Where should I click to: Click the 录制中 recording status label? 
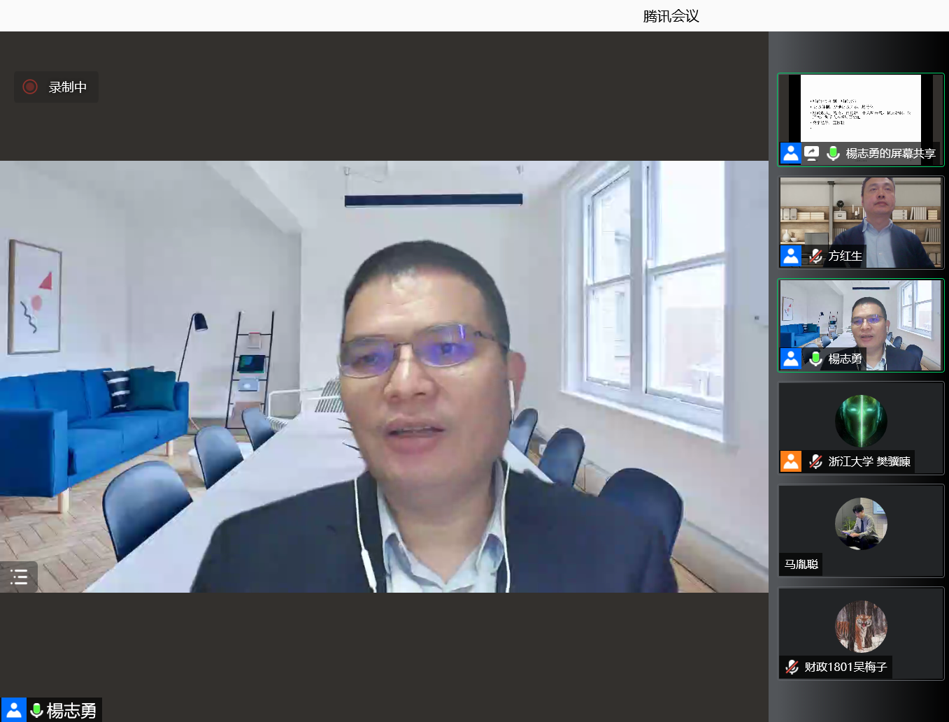click(68, 87)
